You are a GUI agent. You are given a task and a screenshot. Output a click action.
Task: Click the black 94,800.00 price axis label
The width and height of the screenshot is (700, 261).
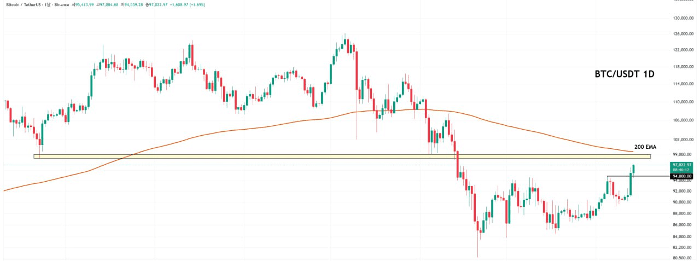(x=682, y=176)
